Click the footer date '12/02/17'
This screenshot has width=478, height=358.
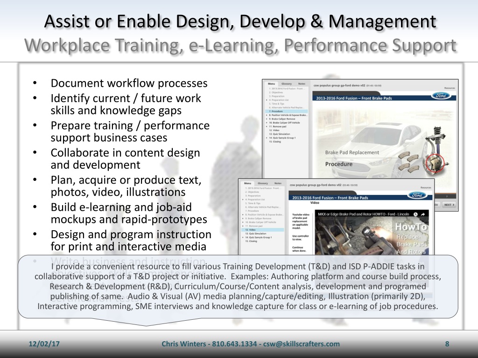44,344
